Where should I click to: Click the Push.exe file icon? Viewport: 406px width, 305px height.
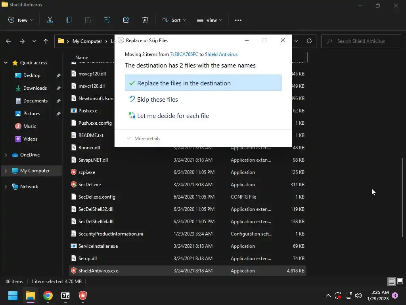(x=74, y=110)
